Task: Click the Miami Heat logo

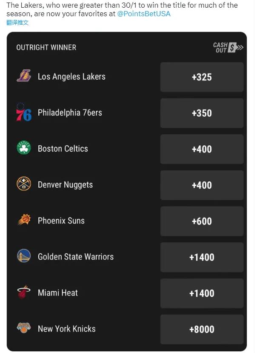Action: (24, 292)
